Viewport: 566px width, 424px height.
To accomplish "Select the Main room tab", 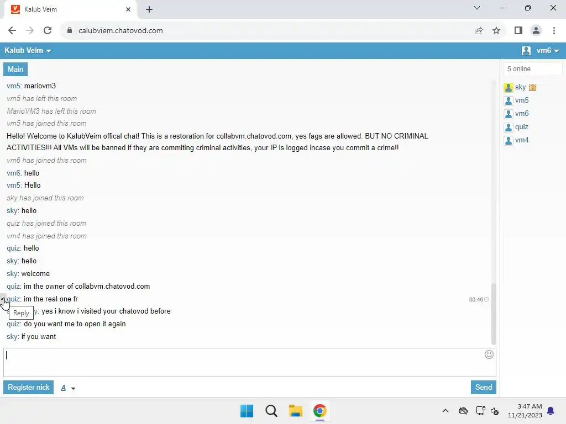I will pyautogui.click(x=15, y=69).
